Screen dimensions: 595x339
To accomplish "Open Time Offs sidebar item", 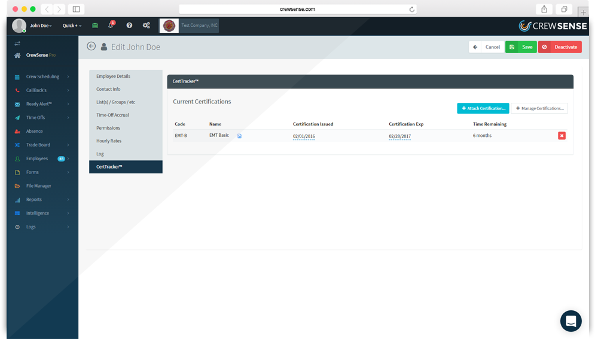I will (x=36, y=118).
